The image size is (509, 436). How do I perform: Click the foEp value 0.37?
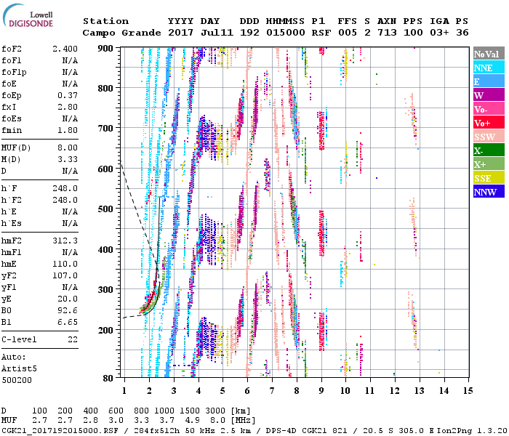pyautogui.click(x=68, y=96)
